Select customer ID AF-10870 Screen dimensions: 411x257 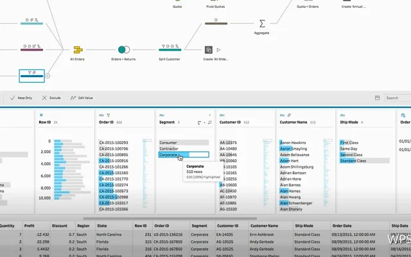[228, 197]
